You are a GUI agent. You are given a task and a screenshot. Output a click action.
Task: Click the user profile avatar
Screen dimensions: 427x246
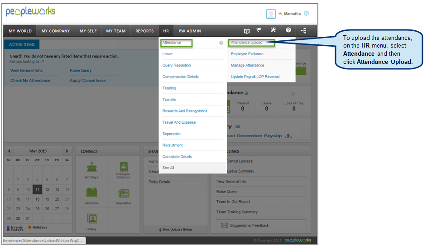tap(271, 14)
